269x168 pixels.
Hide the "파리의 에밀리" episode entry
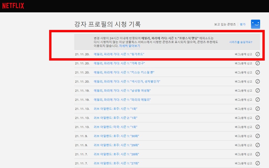pyautogui.click(x=258, y=99)
